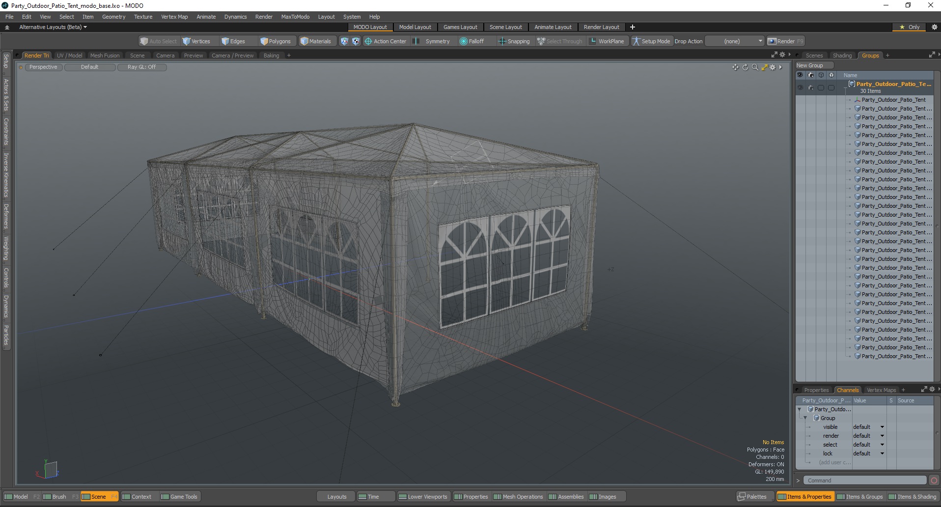This screenshot has height=507, width=941.
Task: Enable Polygons selection mode
Action: coord(276,41)
